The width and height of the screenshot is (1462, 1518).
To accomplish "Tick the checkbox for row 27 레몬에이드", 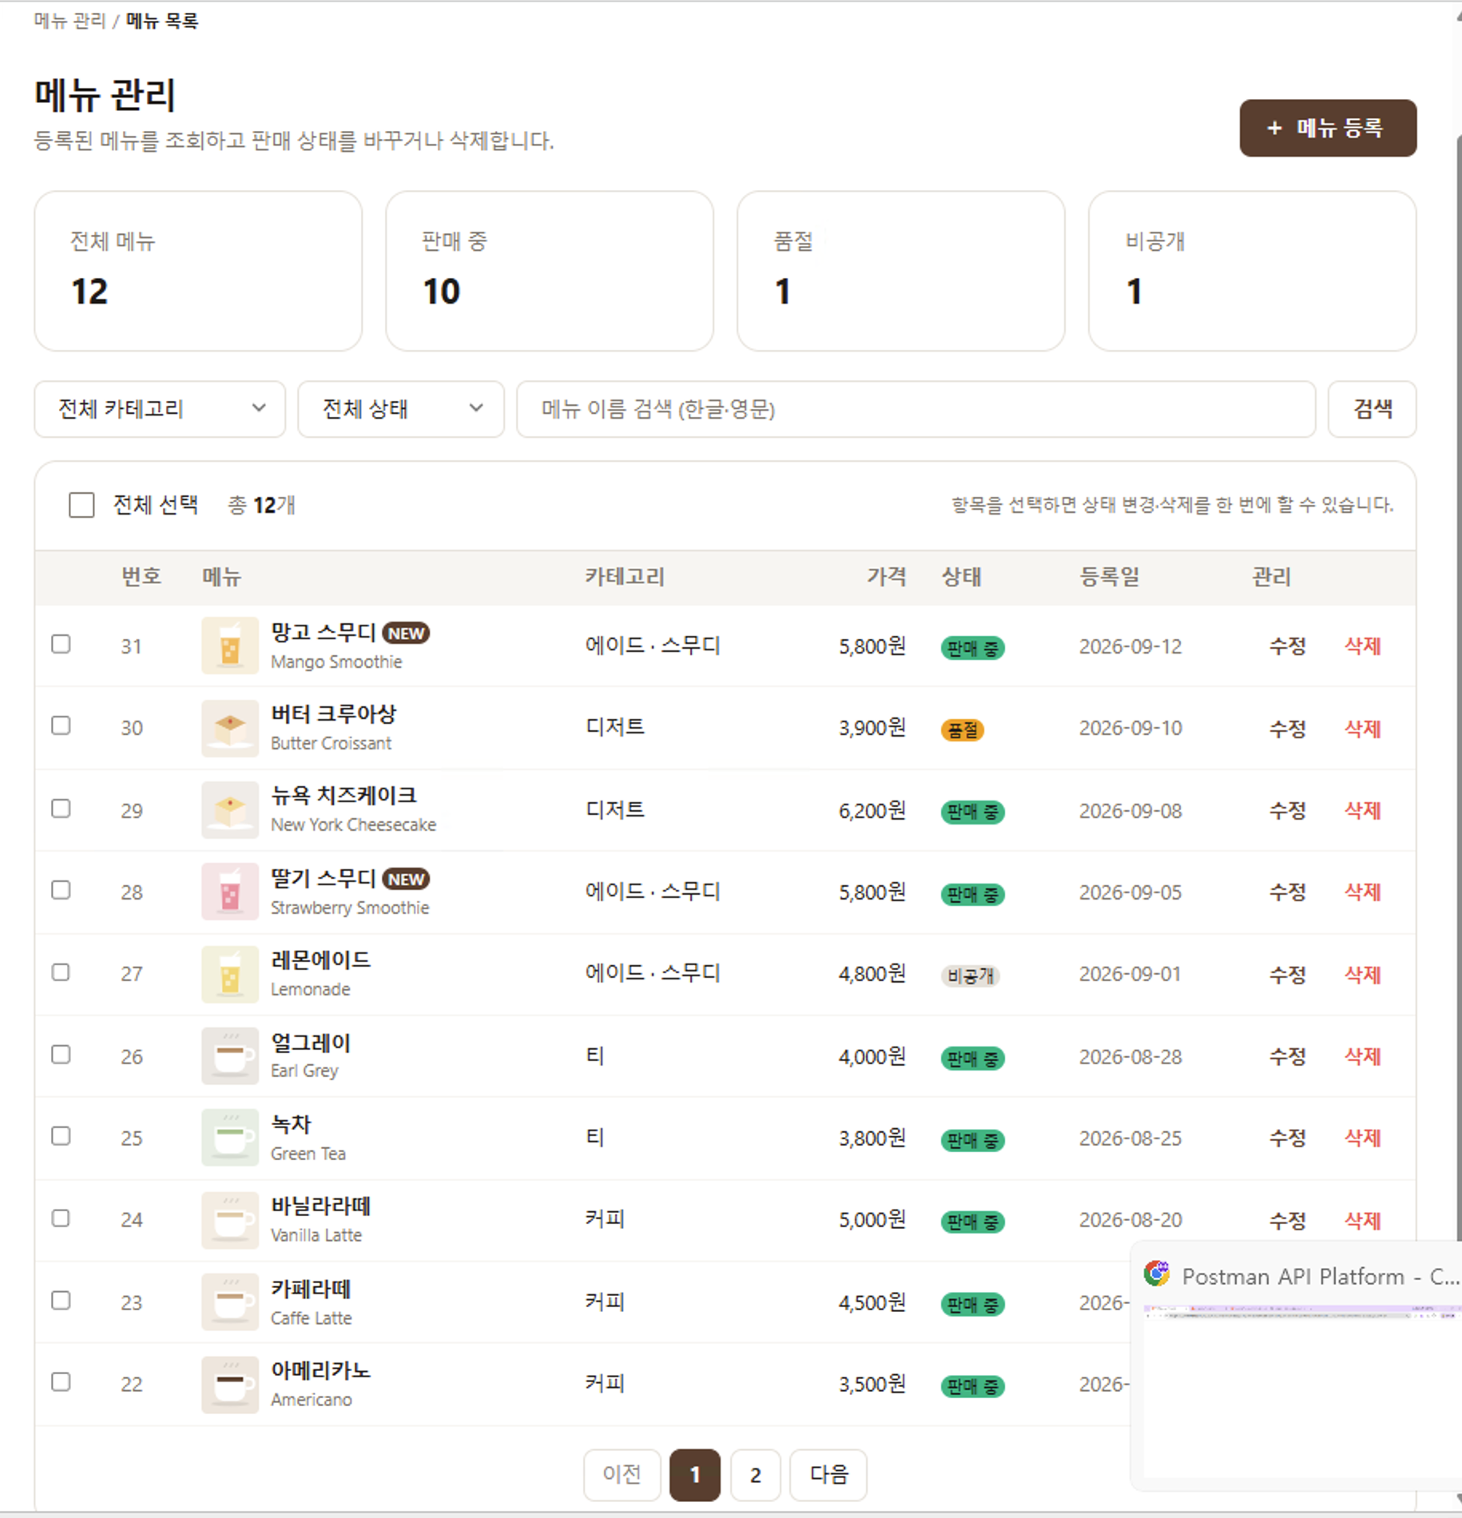I will point(61,972).
